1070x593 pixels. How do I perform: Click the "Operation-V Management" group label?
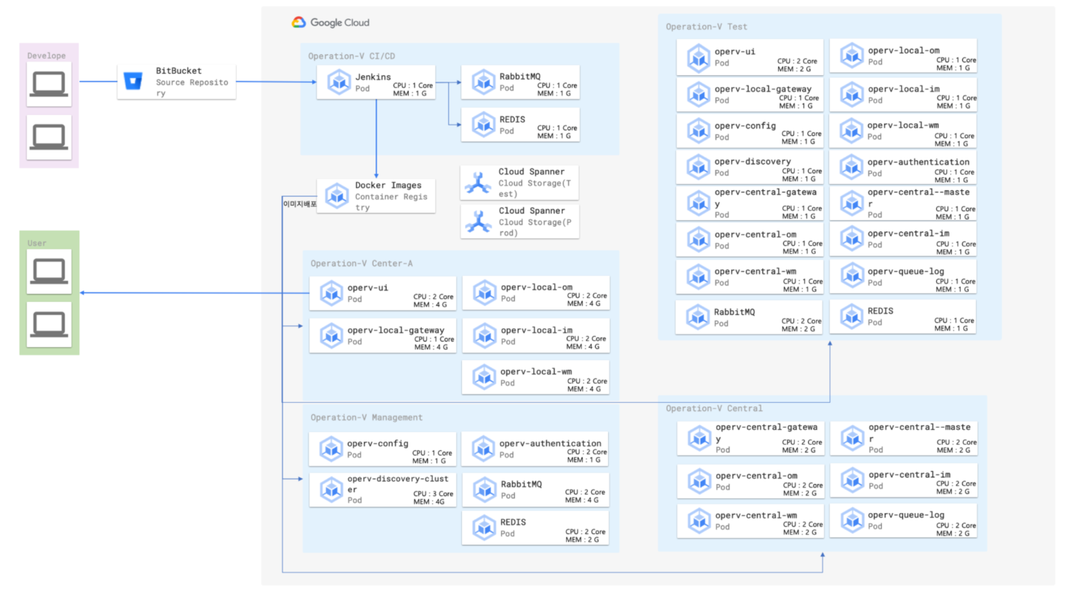coord(366,417)
